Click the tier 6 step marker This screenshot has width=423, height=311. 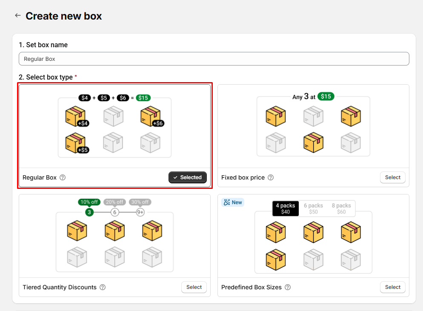[115, 212]
